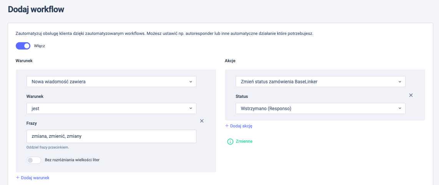Click the chevron in the 'jest' field
The width and height of the screenshot is (439, 185).
pyautogui.click(x=191, y=109)
